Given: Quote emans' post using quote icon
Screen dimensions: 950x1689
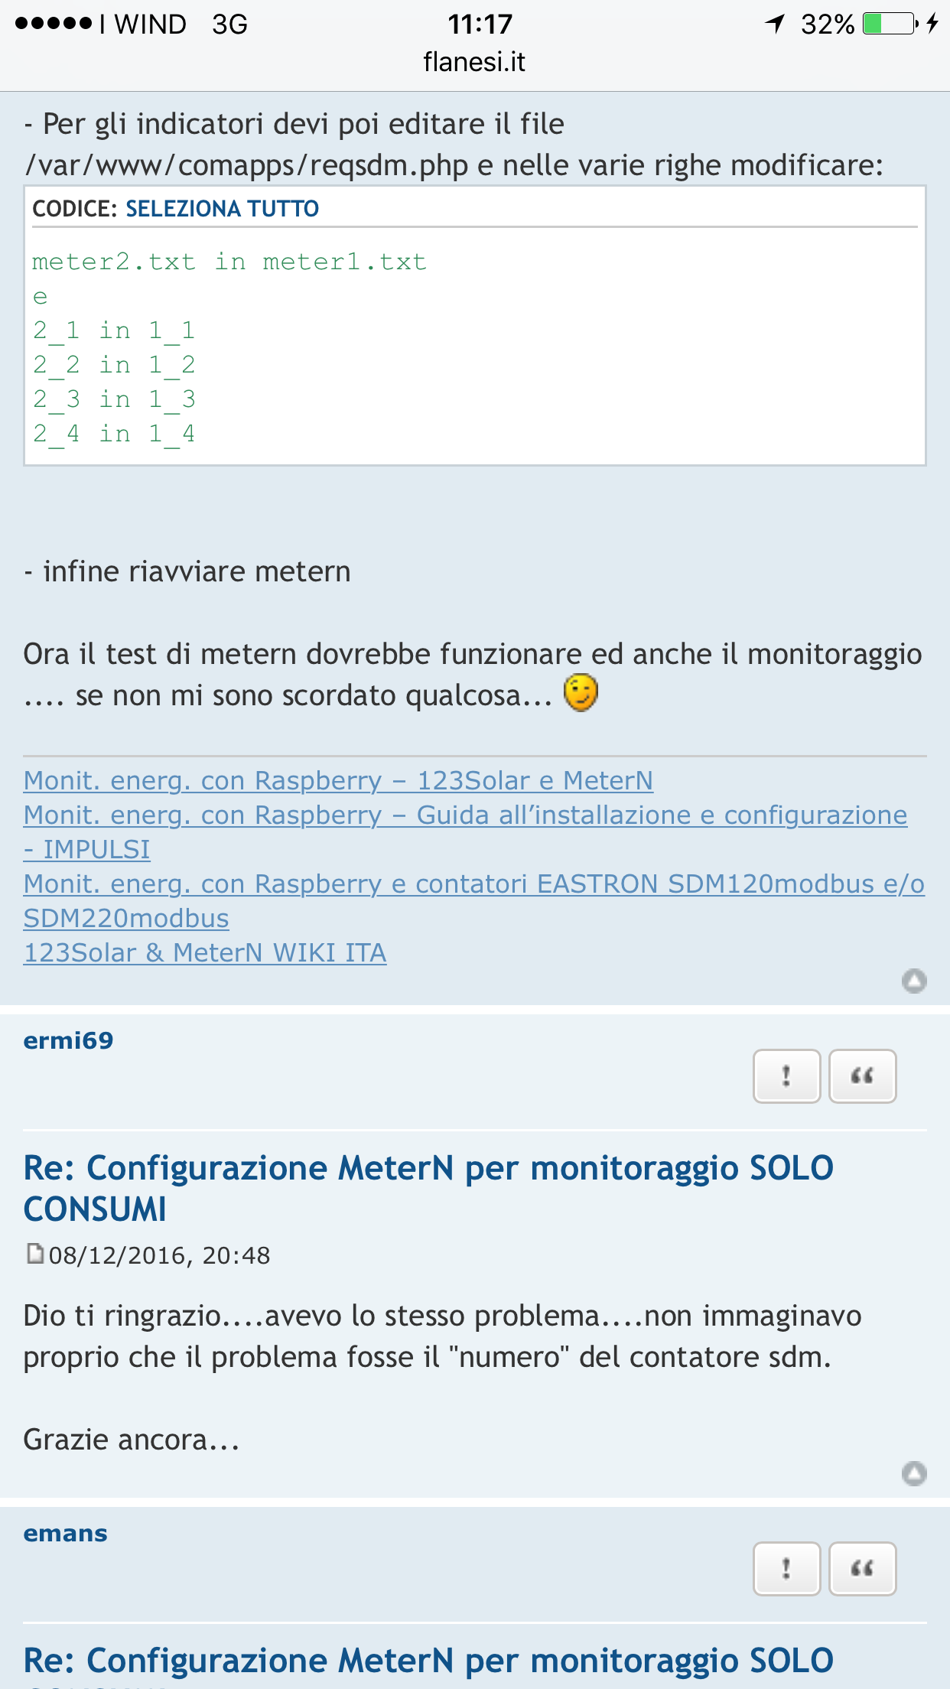Looking at the screenshot, I should [x=862, y=1569].
